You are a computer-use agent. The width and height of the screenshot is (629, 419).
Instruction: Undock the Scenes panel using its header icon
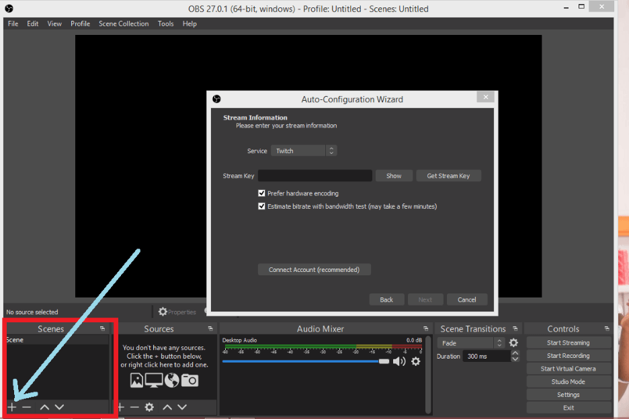102,328
